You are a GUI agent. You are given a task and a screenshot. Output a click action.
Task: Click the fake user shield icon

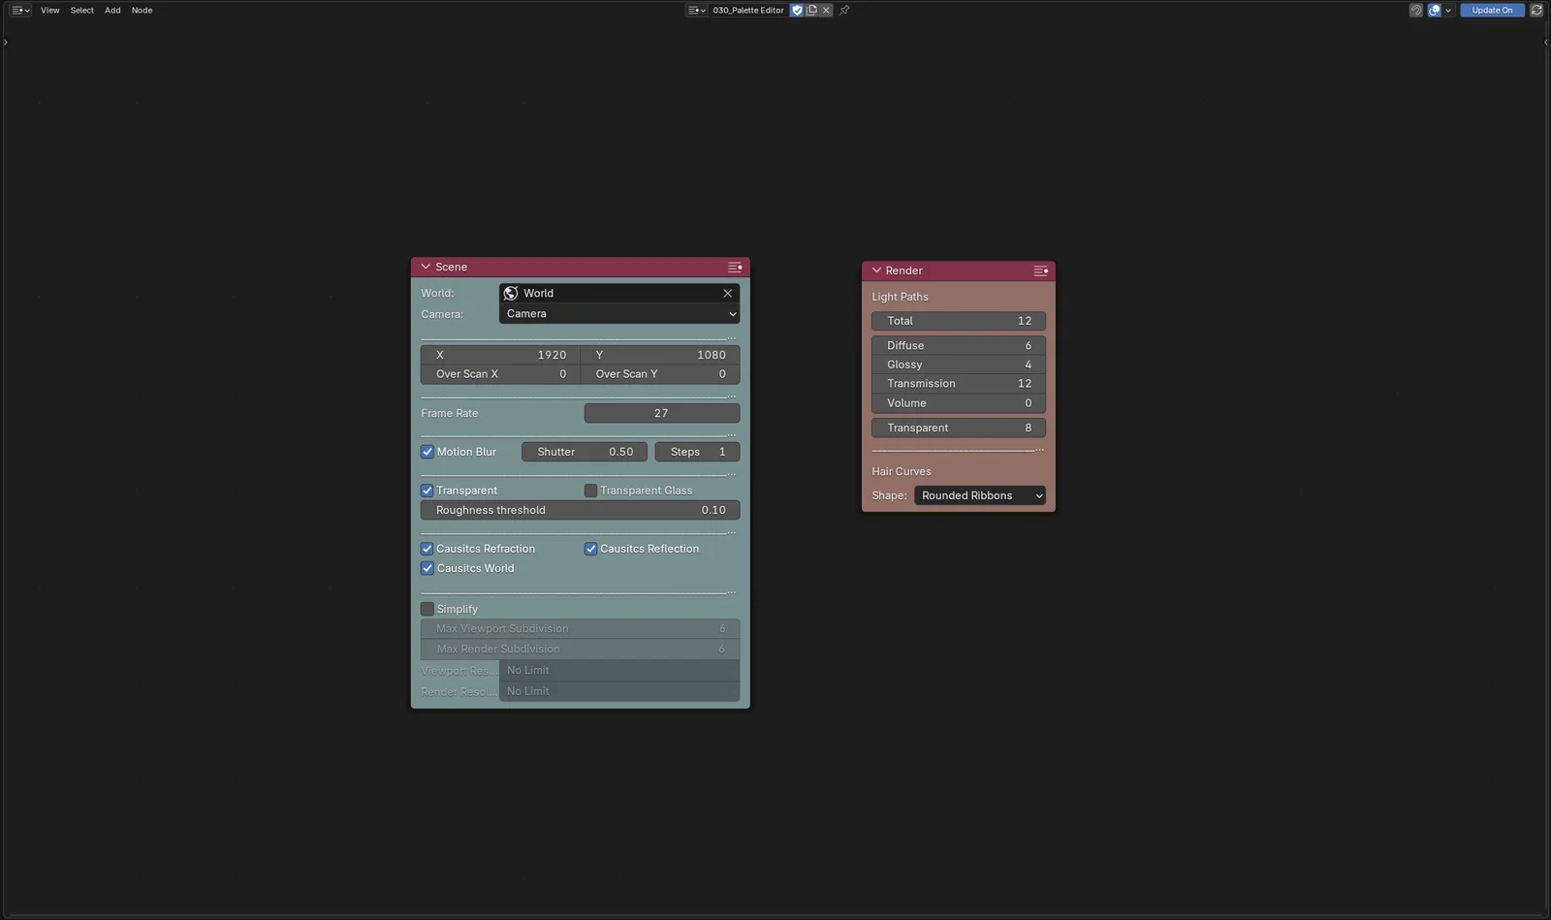tap(797, 11)
